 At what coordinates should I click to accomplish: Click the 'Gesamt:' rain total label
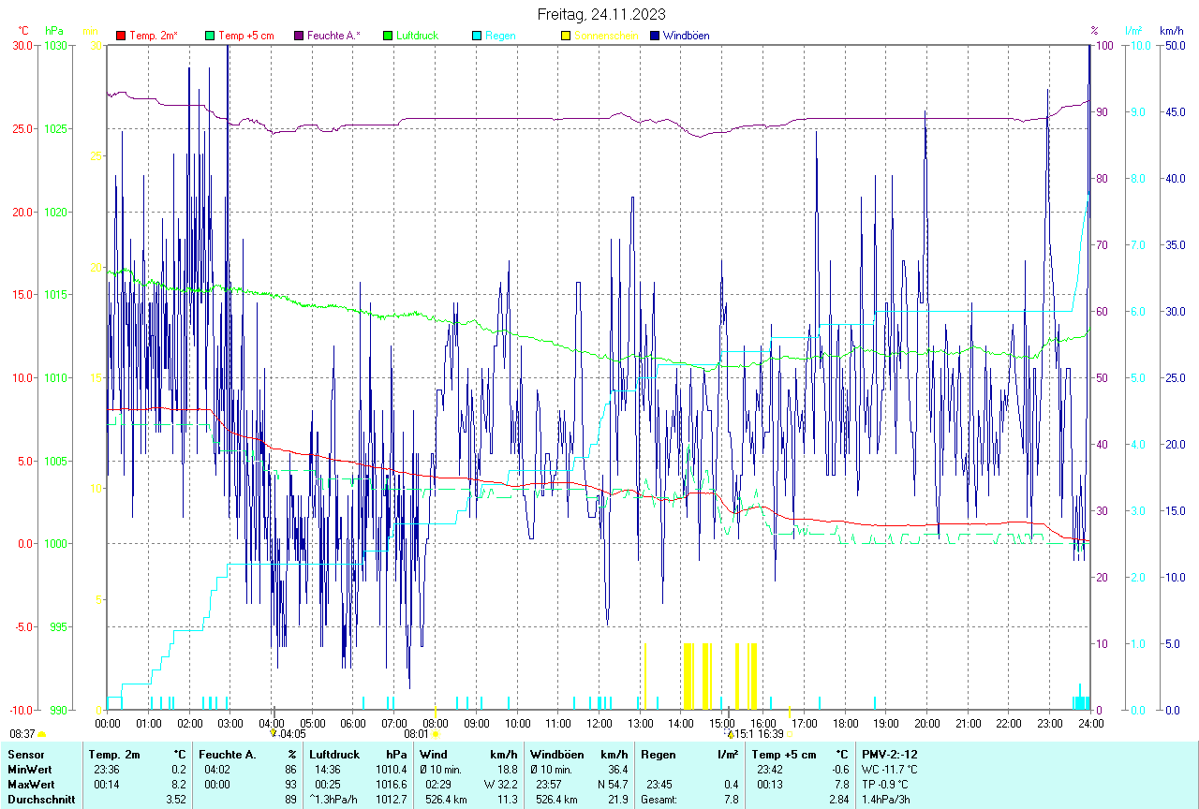tap(659, 800)
